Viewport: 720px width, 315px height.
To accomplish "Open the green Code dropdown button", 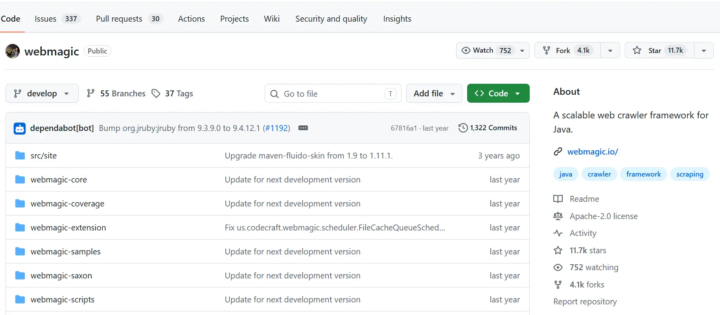I will 498,93.
